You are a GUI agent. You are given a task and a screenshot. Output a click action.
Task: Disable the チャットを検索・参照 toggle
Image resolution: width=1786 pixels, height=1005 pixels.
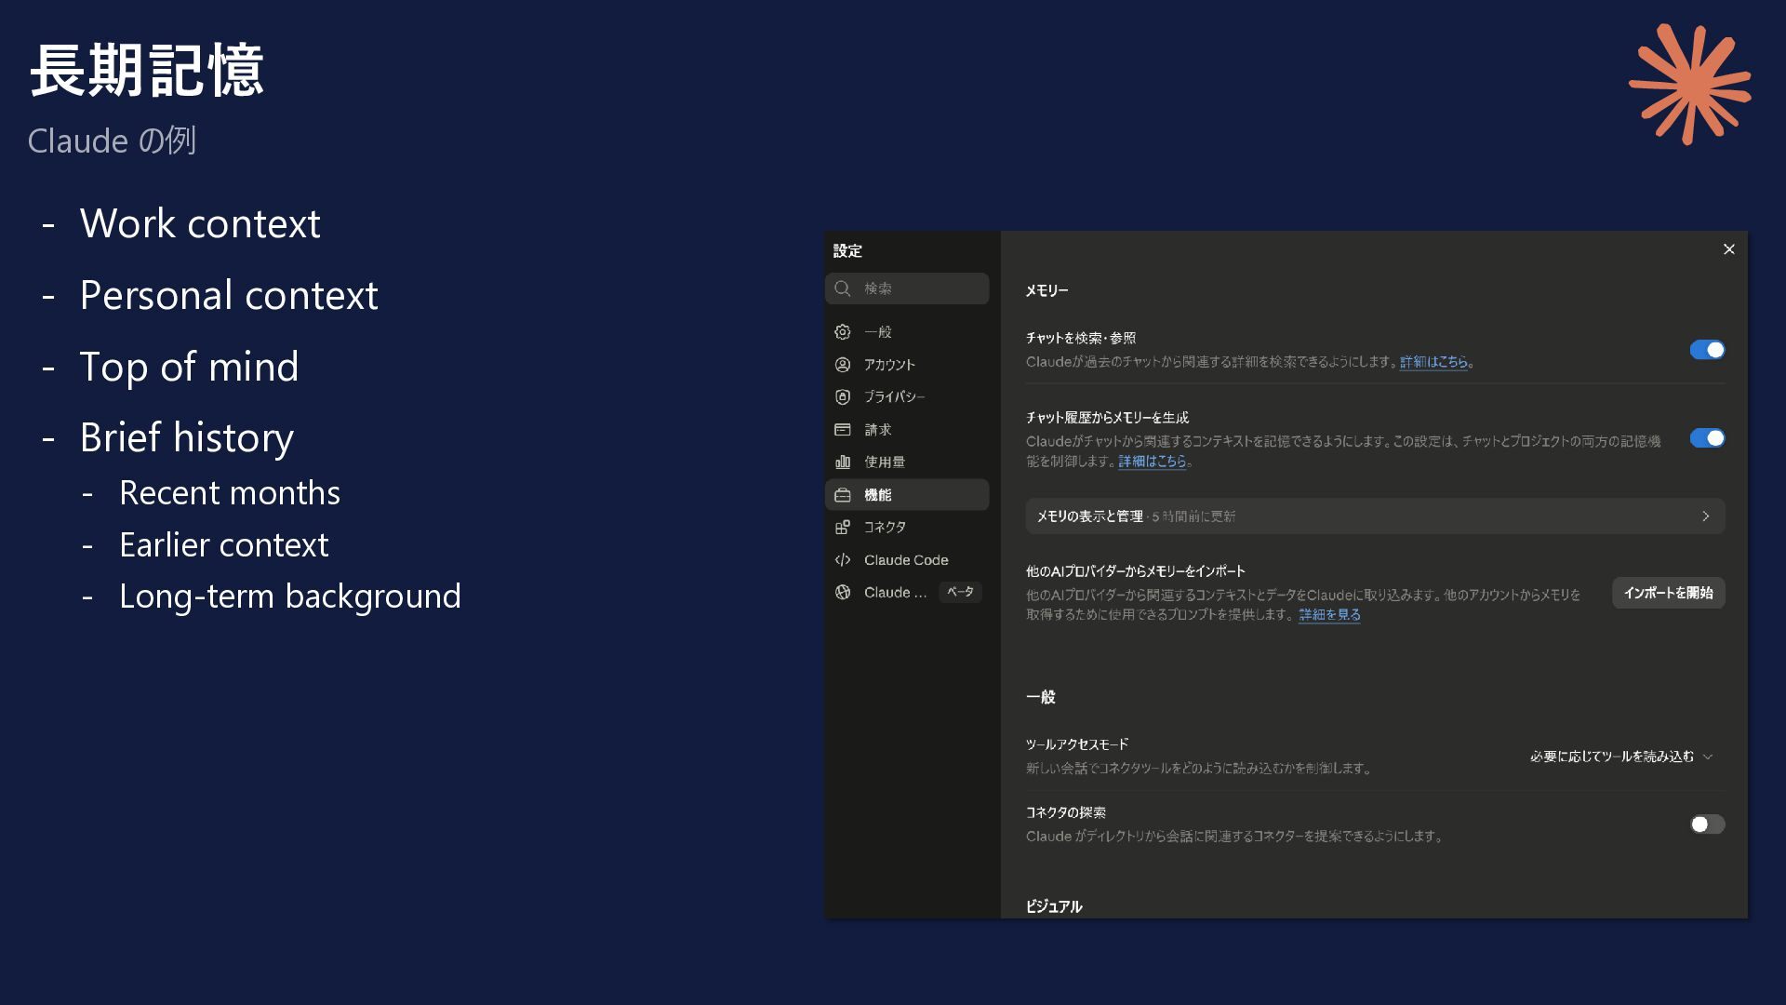[1707, 350]
